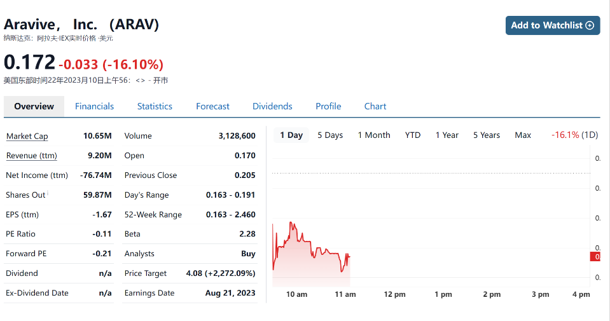Viewport: 610px width, 321px height.
Task: Click the Revenue (ttm) link
Action: 31,156
